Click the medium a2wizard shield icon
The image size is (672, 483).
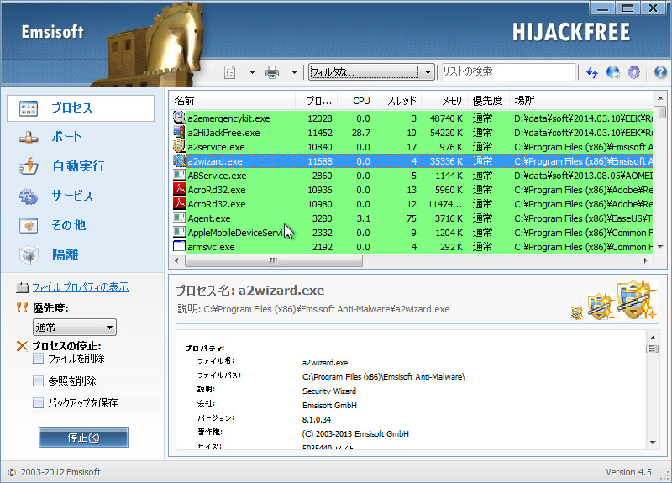pos(601,307)
